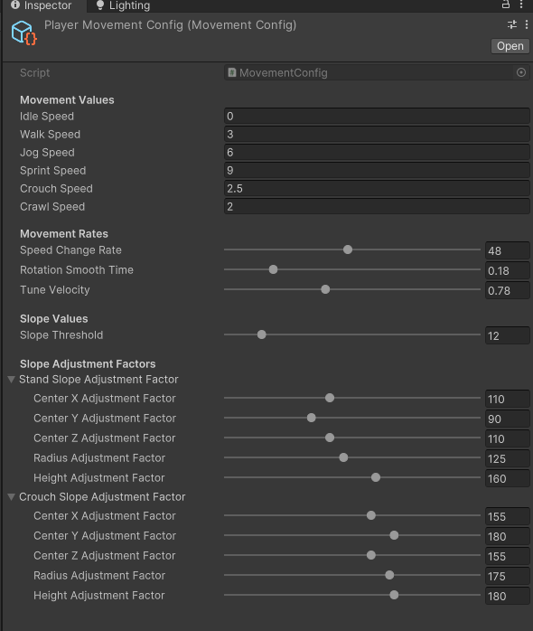Click the Crouch Speed value field
The width and height of the screenshot is (533, 631).
(x=377, y=189)
